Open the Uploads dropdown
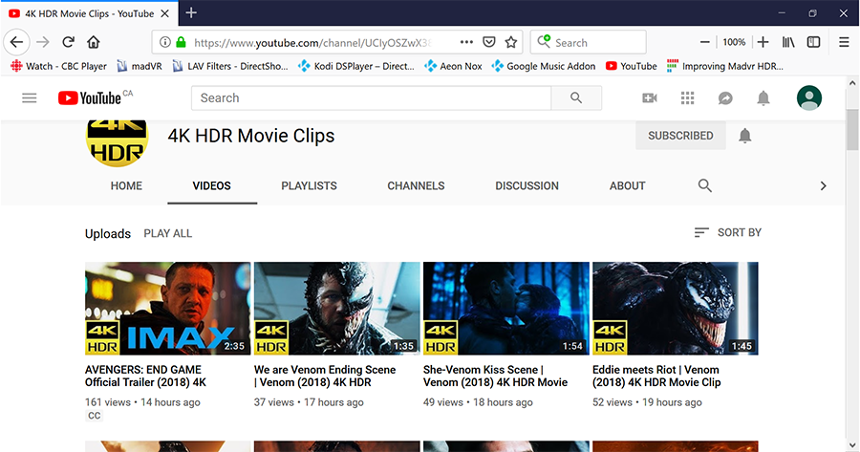 [107, 234]
